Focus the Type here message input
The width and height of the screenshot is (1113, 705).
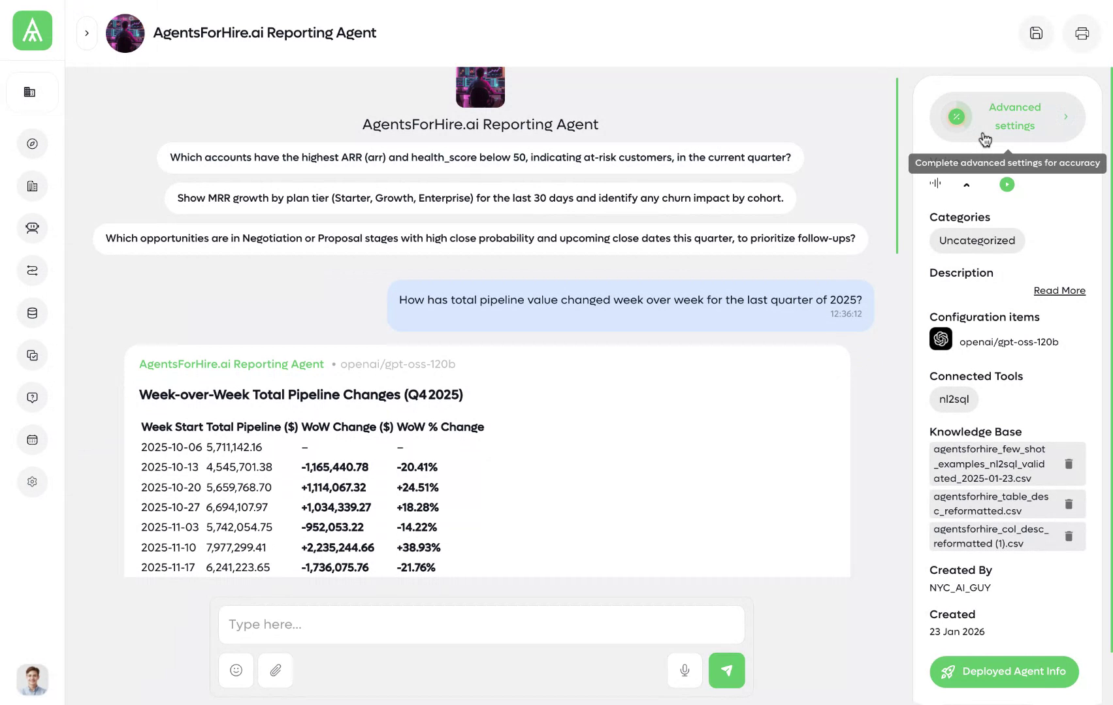481,625
